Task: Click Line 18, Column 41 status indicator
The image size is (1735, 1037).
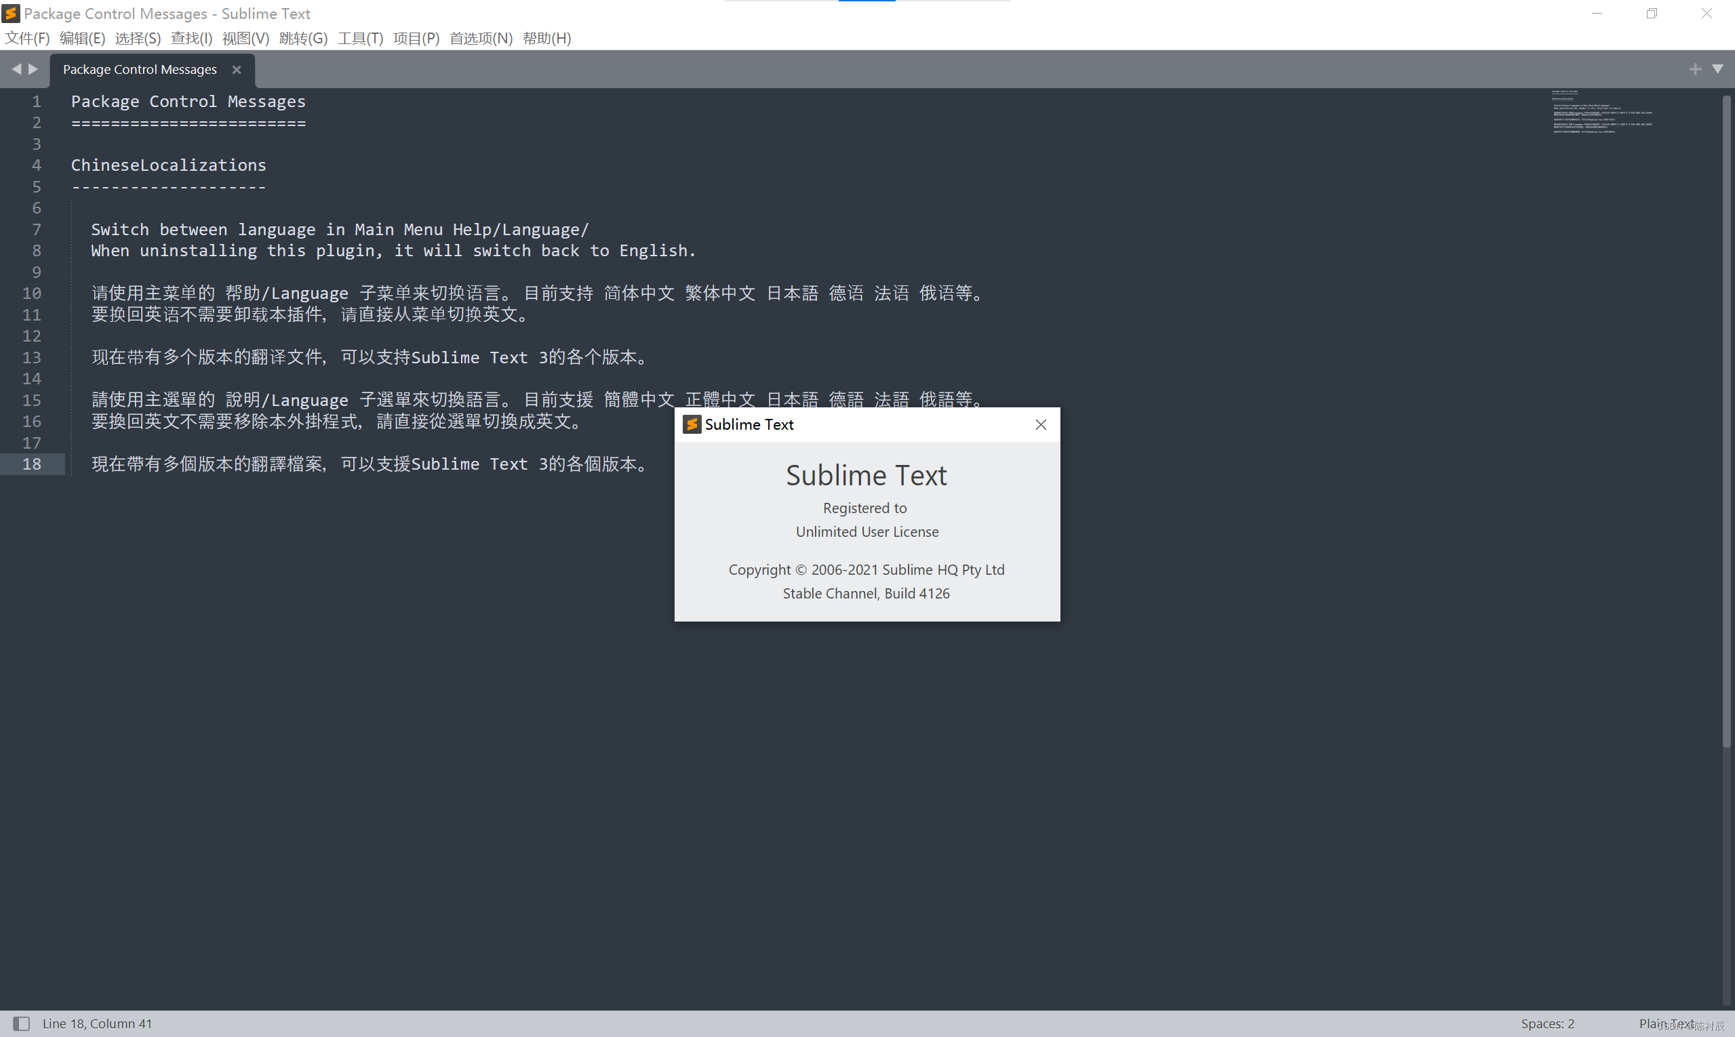Action: coord(97,1023)
